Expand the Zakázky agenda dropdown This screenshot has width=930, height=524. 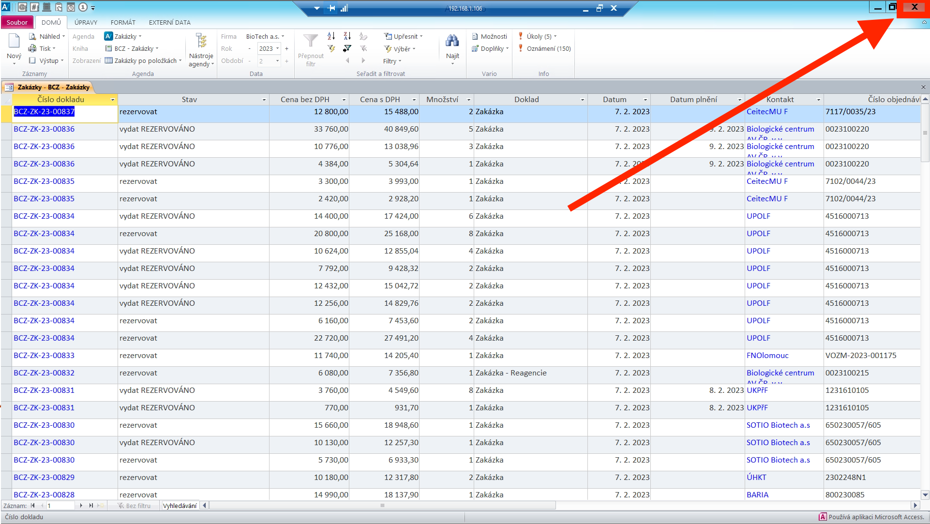(140, 36)
